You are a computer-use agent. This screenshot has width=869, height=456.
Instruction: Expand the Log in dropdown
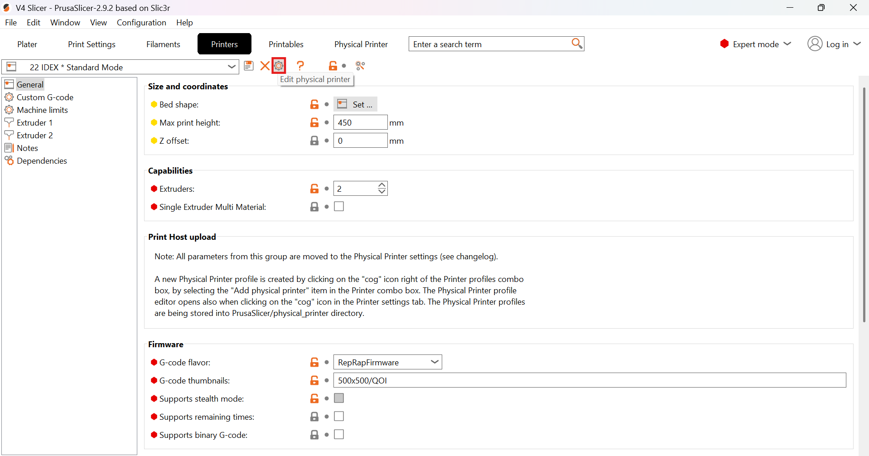click(857, 44)
